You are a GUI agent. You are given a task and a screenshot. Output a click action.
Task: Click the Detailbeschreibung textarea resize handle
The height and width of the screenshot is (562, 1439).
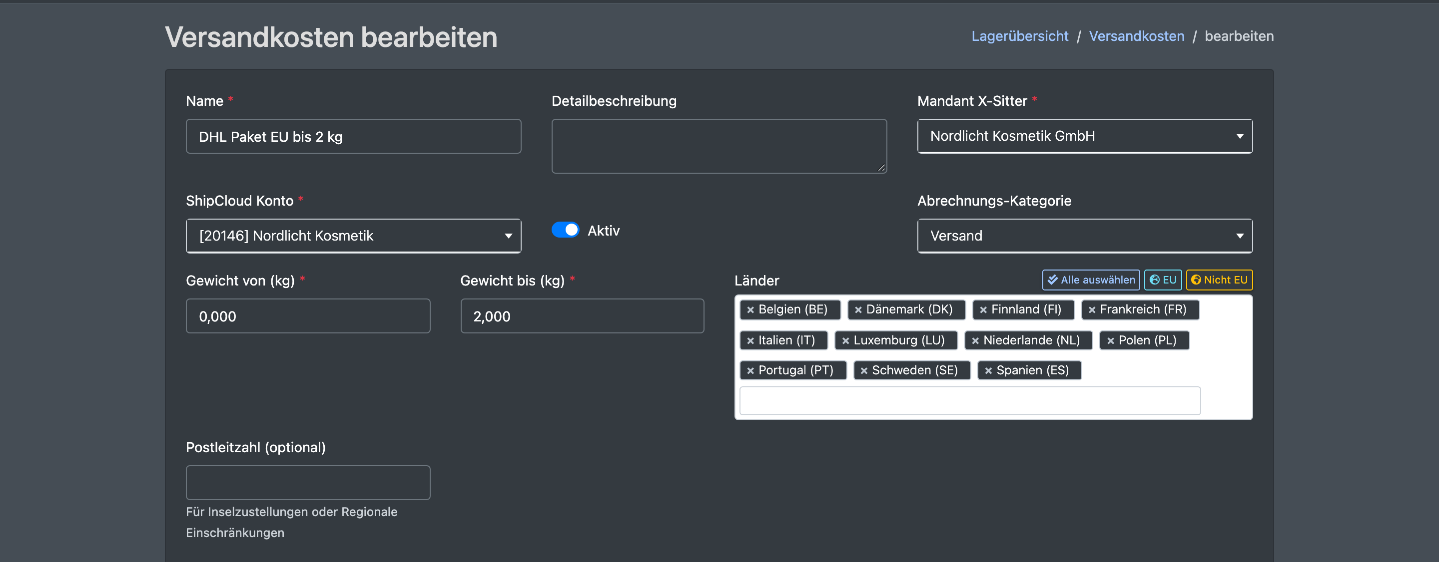click(881, 168)
